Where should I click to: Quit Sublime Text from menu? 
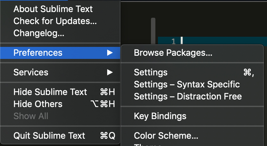(49, 136)
